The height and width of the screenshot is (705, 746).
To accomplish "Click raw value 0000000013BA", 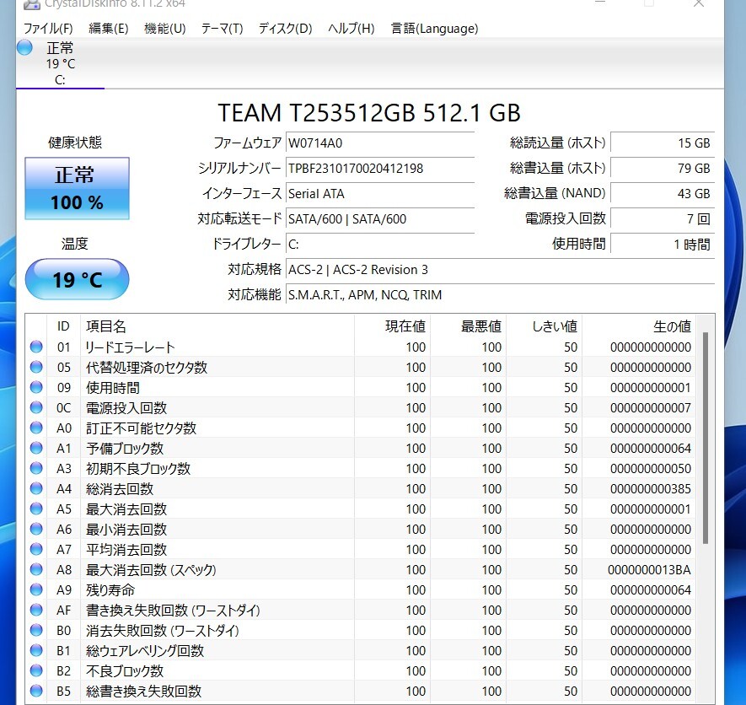I will pos(649,570).
